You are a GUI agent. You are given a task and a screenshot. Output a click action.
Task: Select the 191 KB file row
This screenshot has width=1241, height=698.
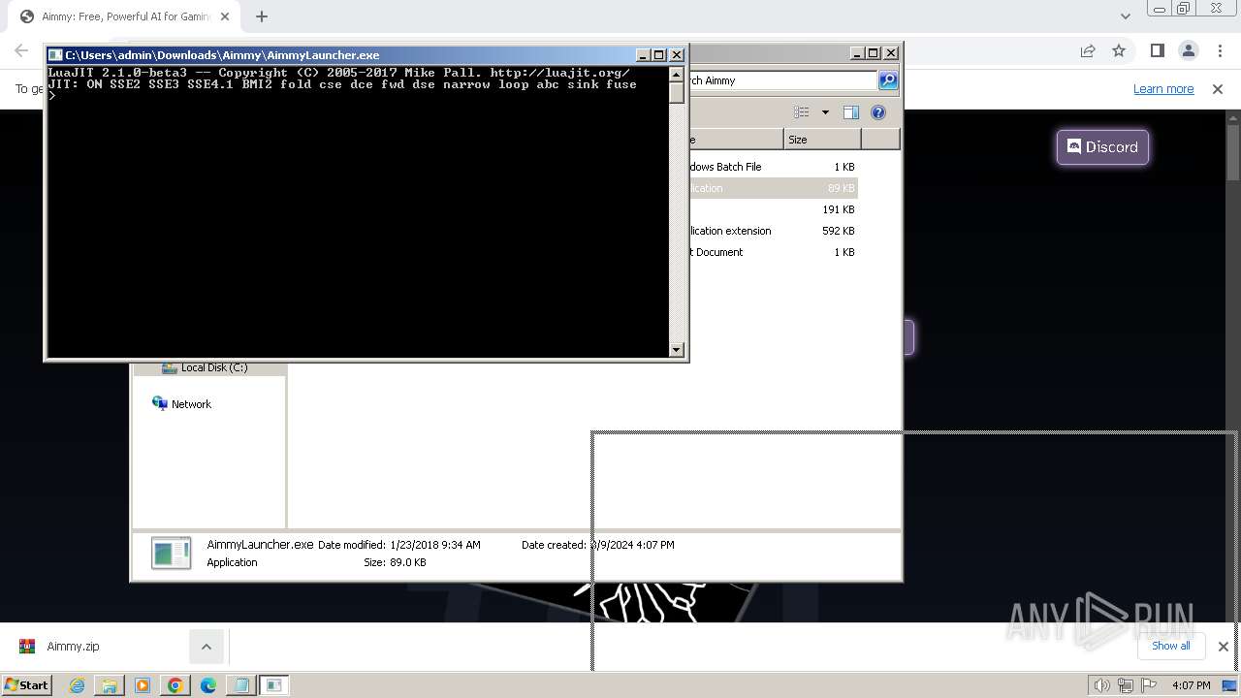click(x=773, y=209)
